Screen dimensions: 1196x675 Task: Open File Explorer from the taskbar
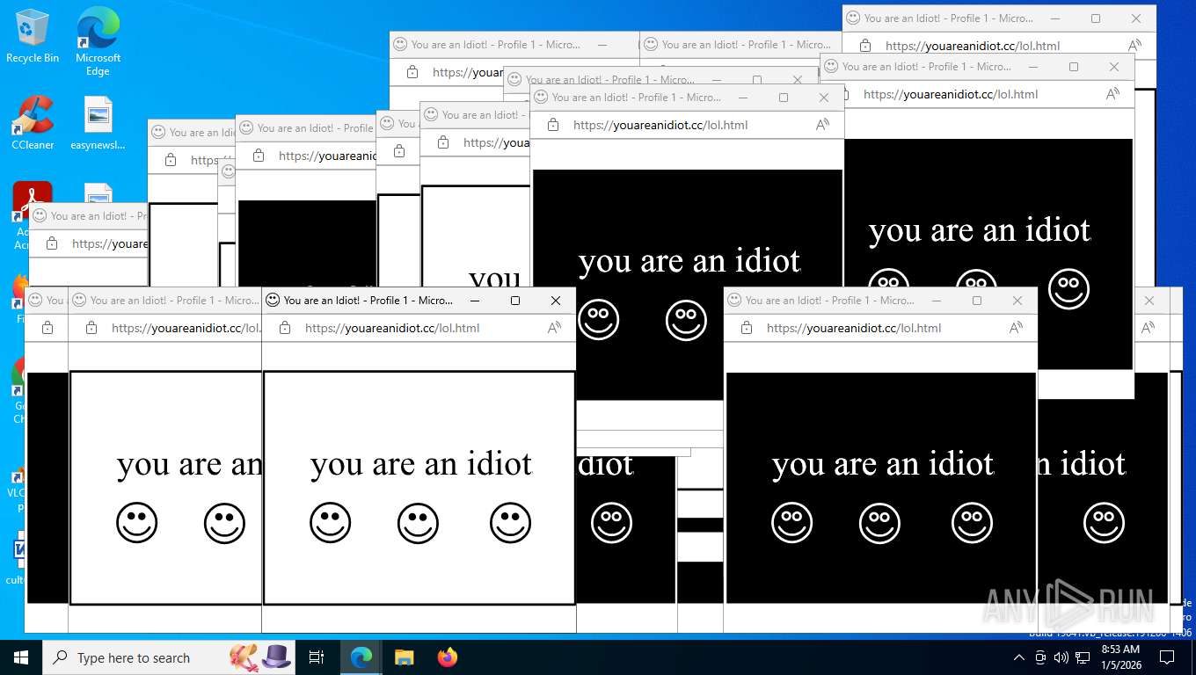point(404,657)
